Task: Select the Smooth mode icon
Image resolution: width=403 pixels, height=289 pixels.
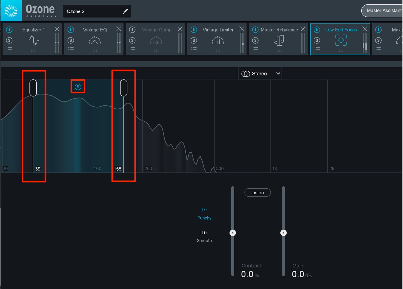Action: [x=204, y=232]
